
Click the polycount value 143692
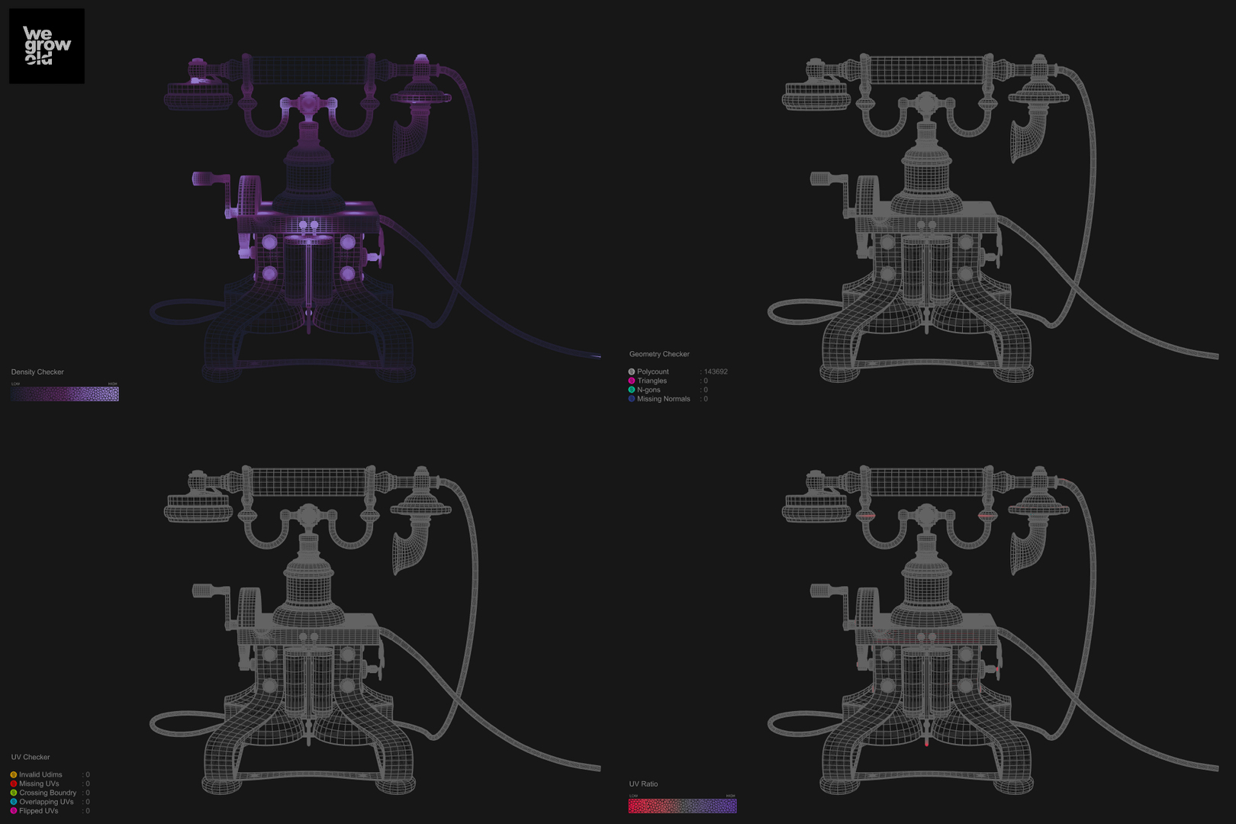[x=716, y=372]
